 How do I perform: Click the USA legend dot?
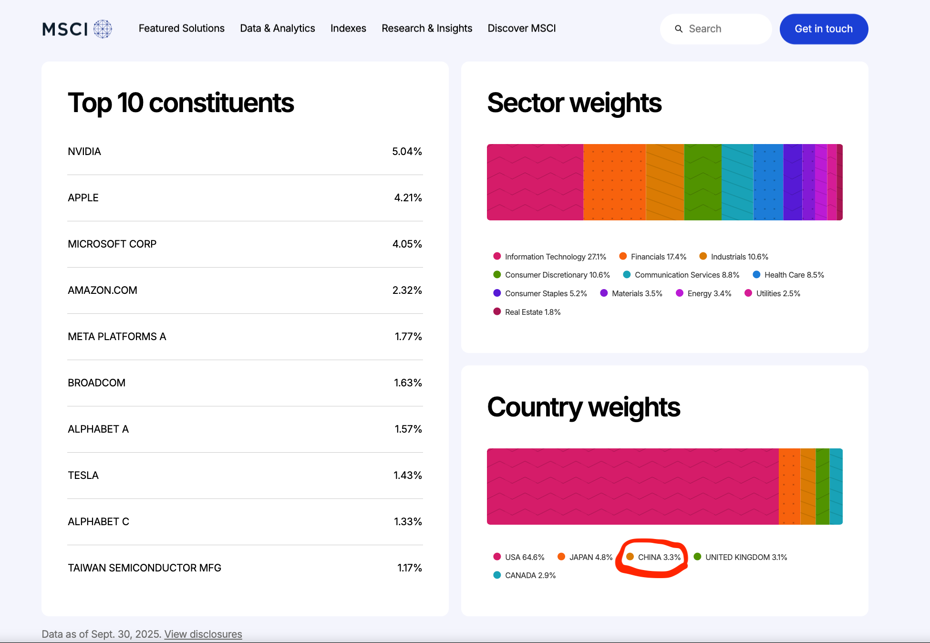pyautogui.click(x=497, y=557)
